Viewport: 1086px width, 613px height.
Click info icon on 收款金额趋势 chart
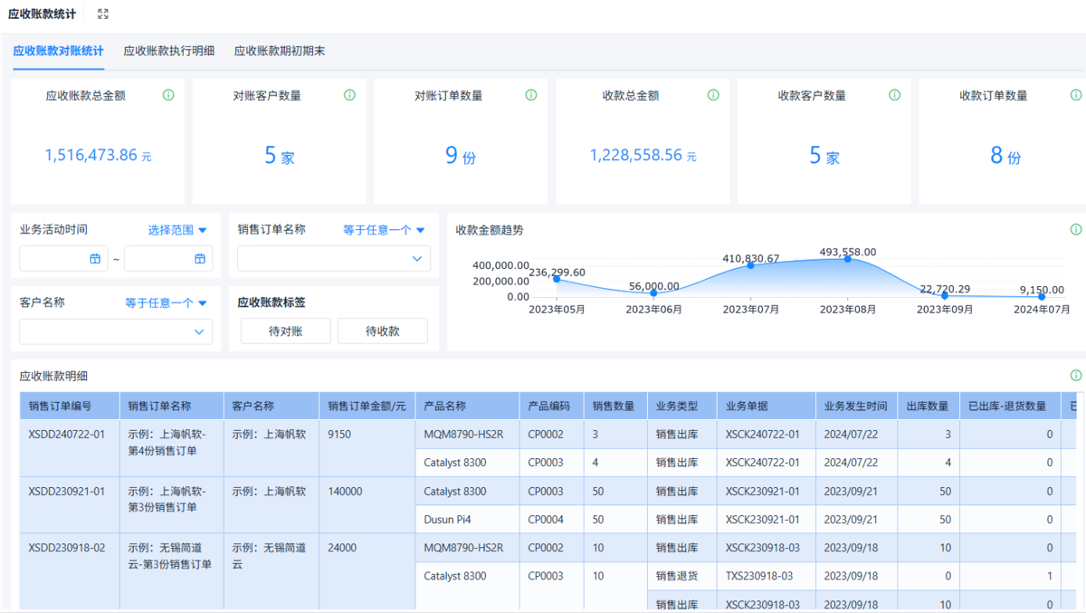tap(1076, 230)
